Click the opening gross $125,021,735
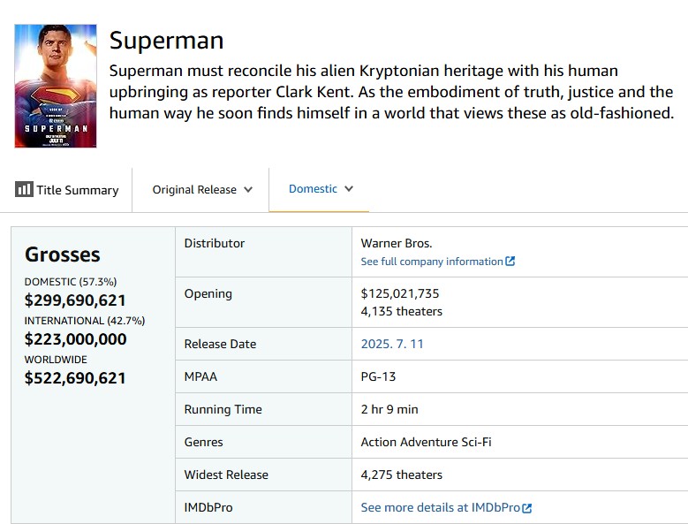Screen dimensions: 688x524 400,293
